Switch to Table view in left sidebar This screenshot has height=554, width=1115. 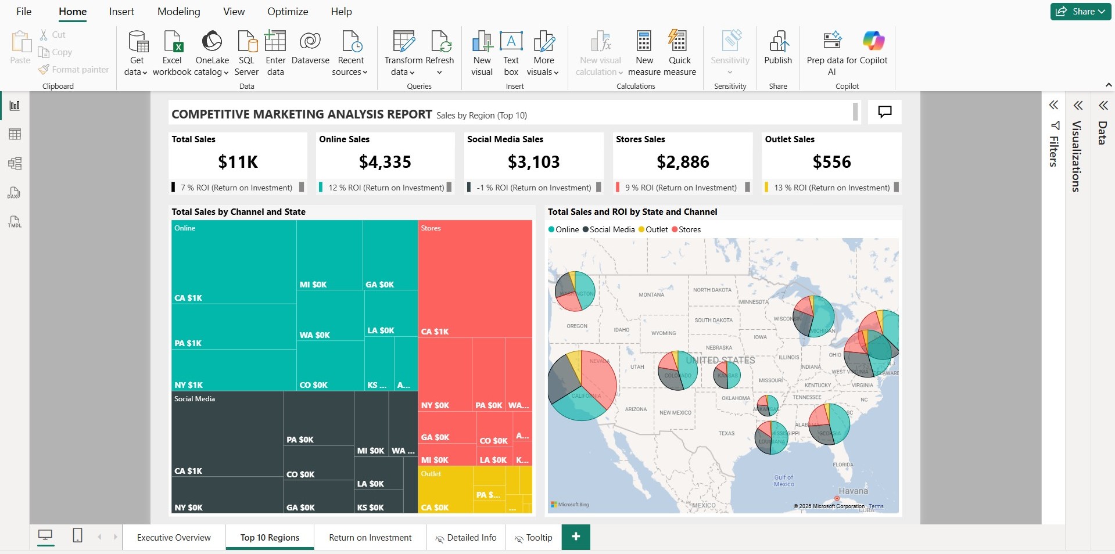coord(15,134)
